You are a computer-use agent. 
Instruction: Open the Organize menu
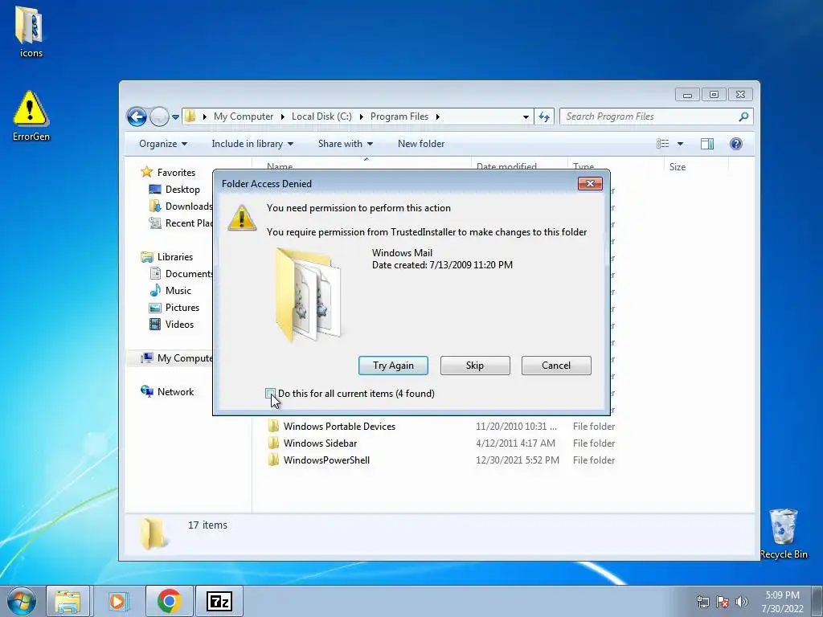pos(162,144)
